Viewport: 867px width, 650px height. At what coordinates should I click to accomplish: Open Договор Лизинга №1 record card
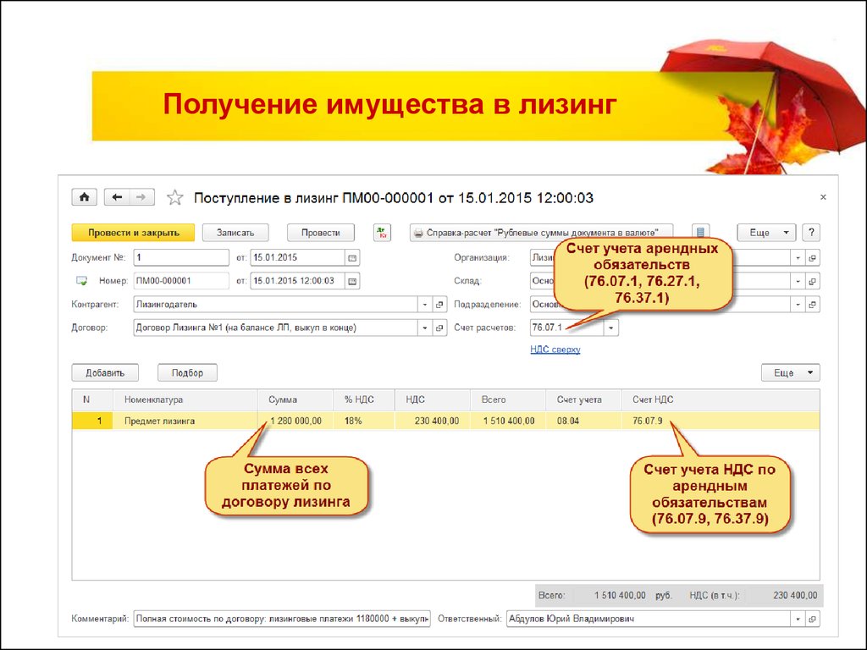click(439, 328)
